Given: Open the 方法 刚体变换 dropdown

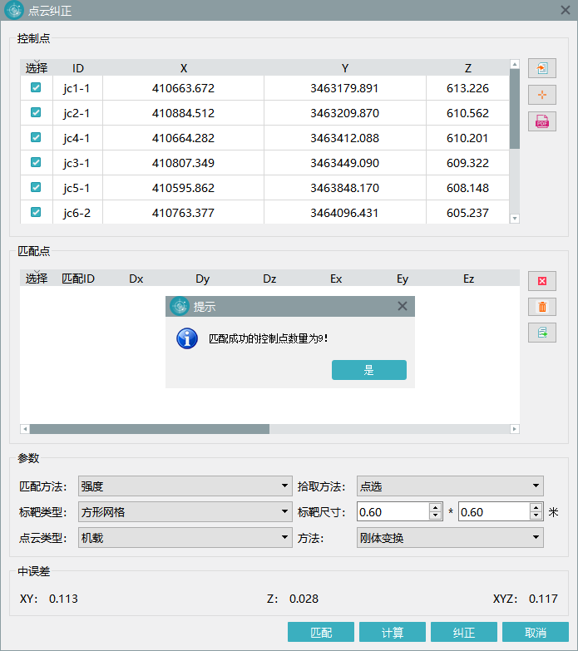Looking at the screenshot, I should click(x=449, y=538).
